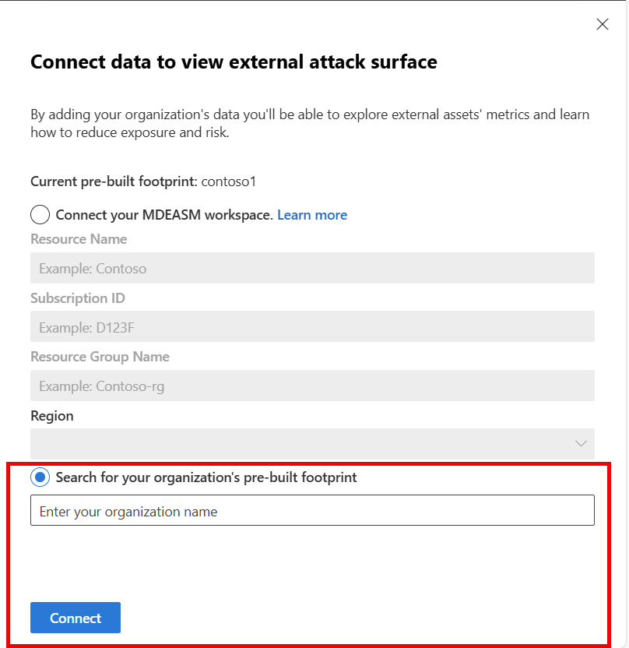Click the Connect your MDEASM workspace label text
Screen dimensions: 629x648
pos(164,215)
